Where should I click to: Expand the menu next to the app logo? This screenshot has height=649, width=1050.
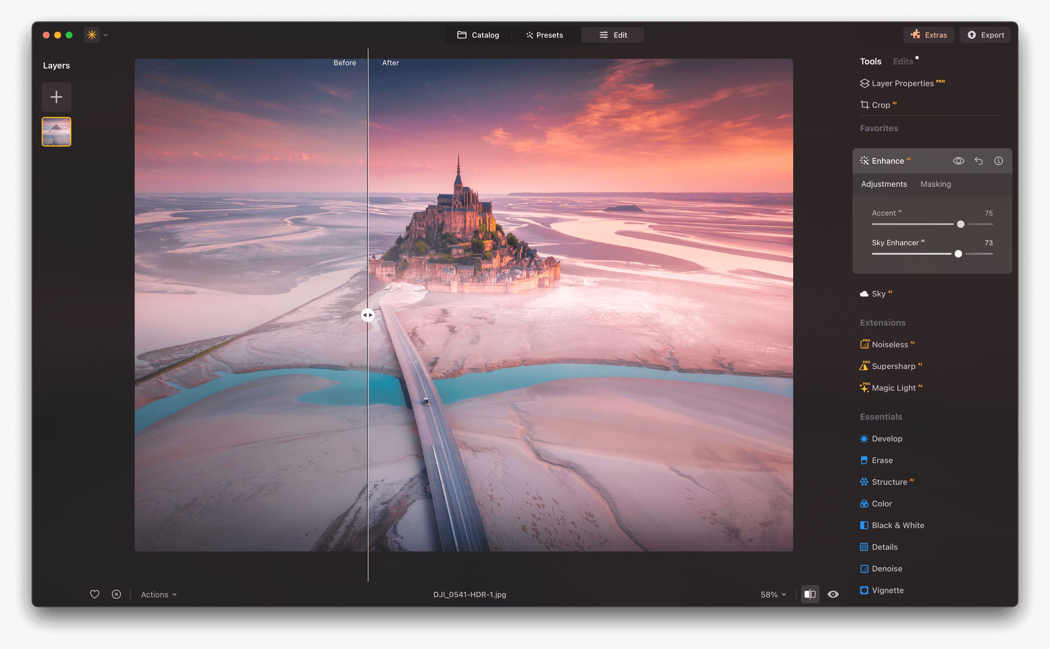tap(105, 35)
